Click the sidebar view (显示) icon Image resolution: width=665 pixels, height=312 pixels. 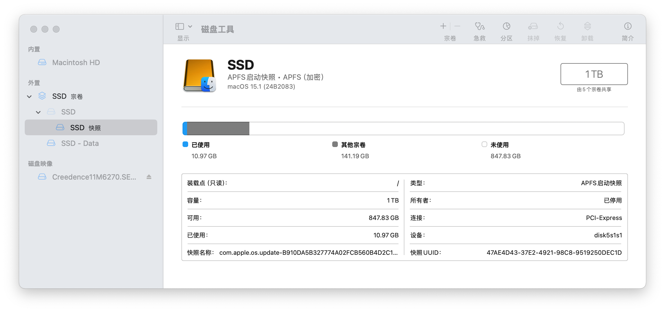coord(180,26)
